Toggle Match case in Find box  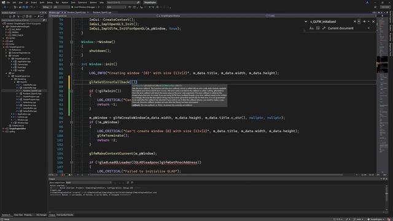[x=311, y=28]
